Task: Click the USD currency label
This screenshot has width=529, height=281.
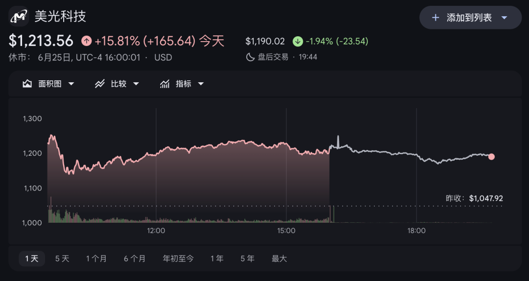Action: coord(163,57)
